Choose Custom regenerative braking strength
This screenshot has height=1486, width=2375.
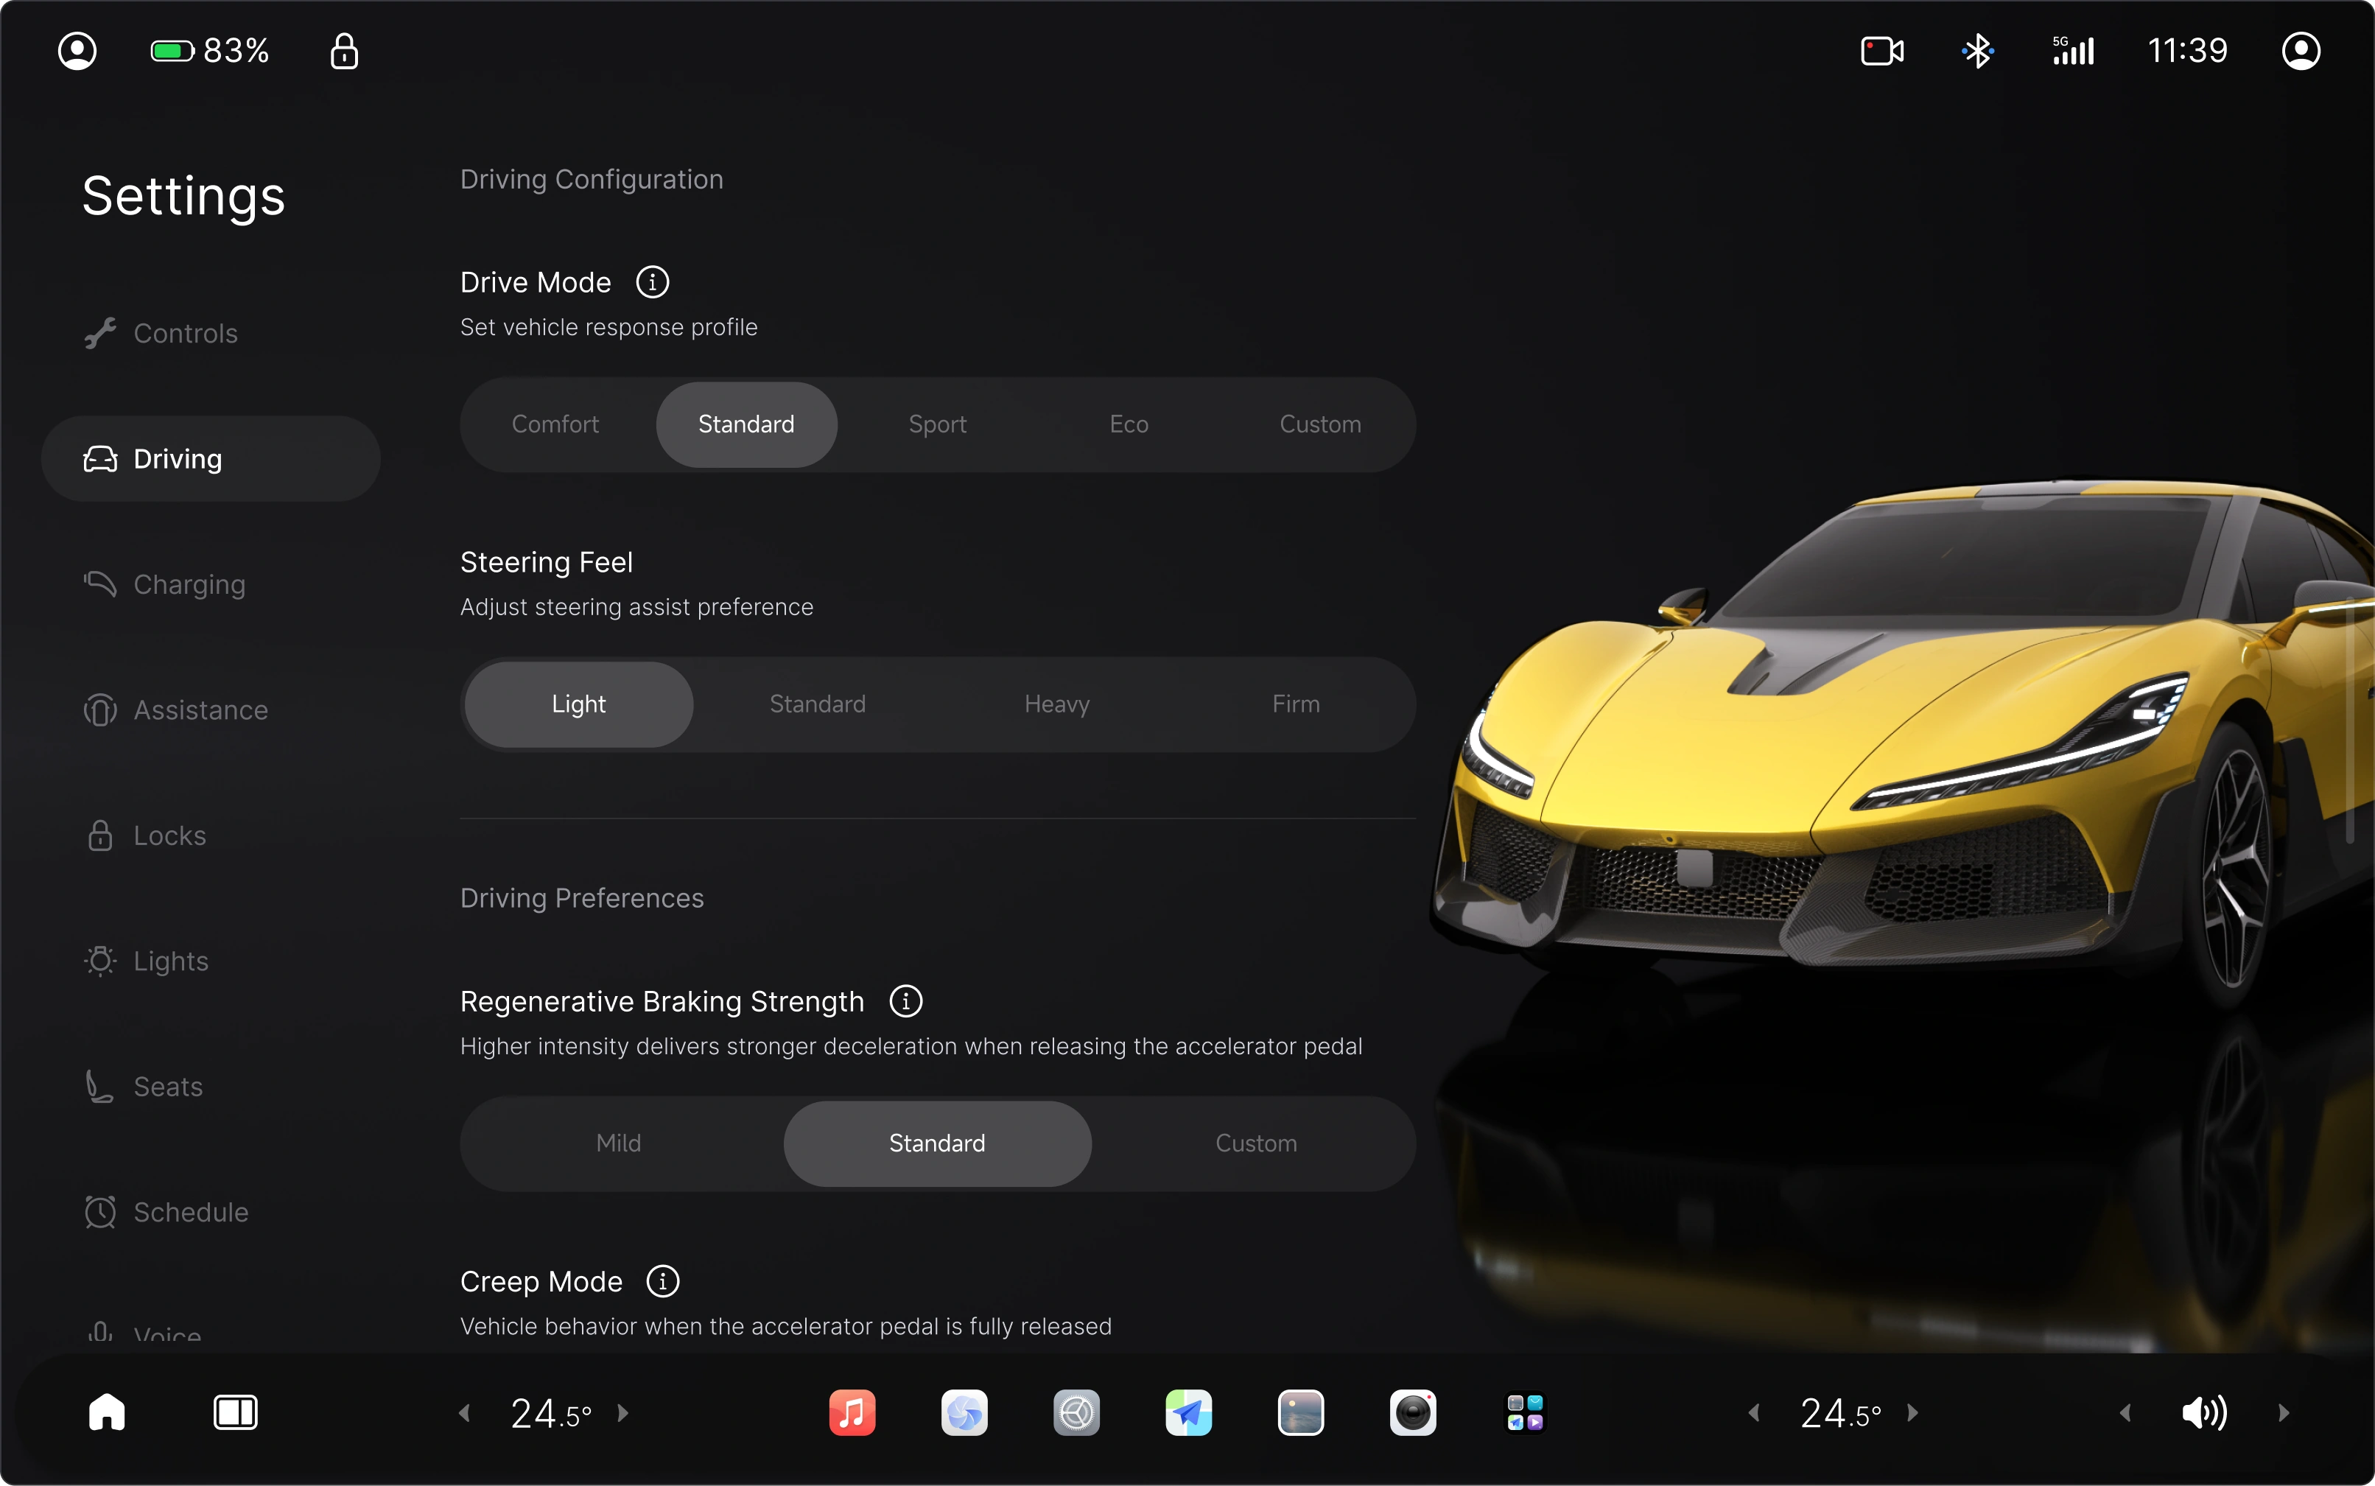coord(1256,1143)
